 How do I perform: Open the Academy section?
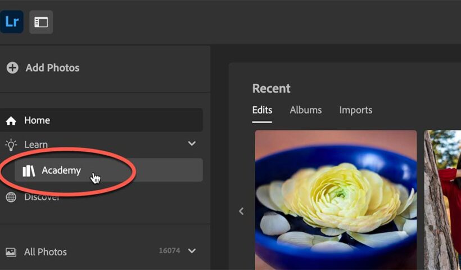61,170
